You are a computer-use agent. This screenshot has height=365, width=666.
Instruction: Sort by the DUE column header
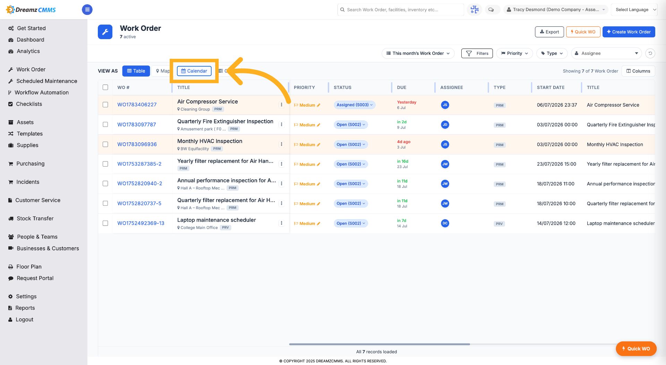402,88
